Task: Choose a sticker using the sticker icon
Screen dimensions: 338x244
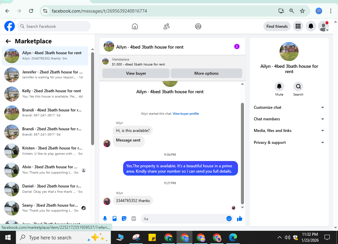Action: (x=124, y=219)
